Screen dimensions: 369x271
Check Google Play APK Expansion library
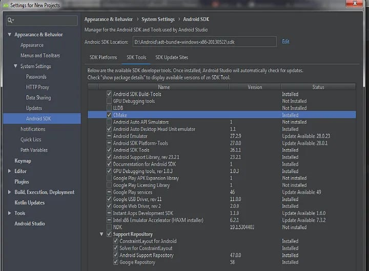point(109,178)
